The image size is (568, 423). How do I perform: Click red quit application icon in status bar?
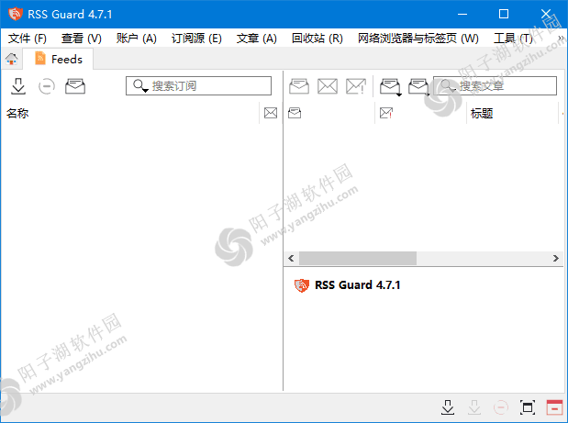click(554, 407)
